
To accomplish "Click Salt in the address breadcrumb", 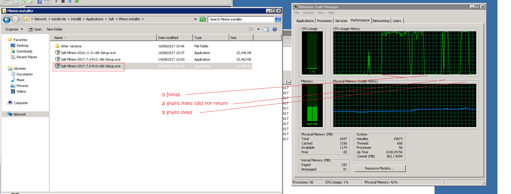I will [111, 19].
